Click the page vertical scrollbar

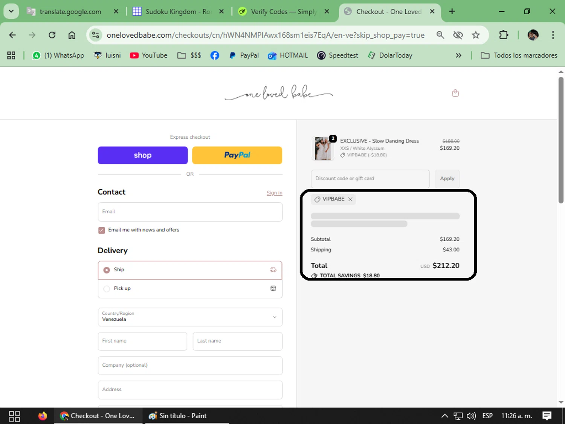[561, 140]
